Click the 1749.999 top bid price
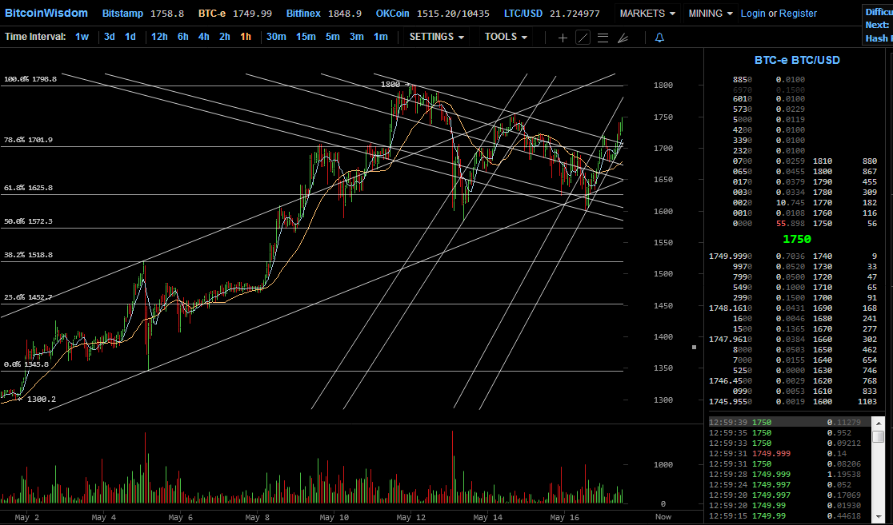The height and width of the screenshot is (525, 893). (x=730, y=256)
